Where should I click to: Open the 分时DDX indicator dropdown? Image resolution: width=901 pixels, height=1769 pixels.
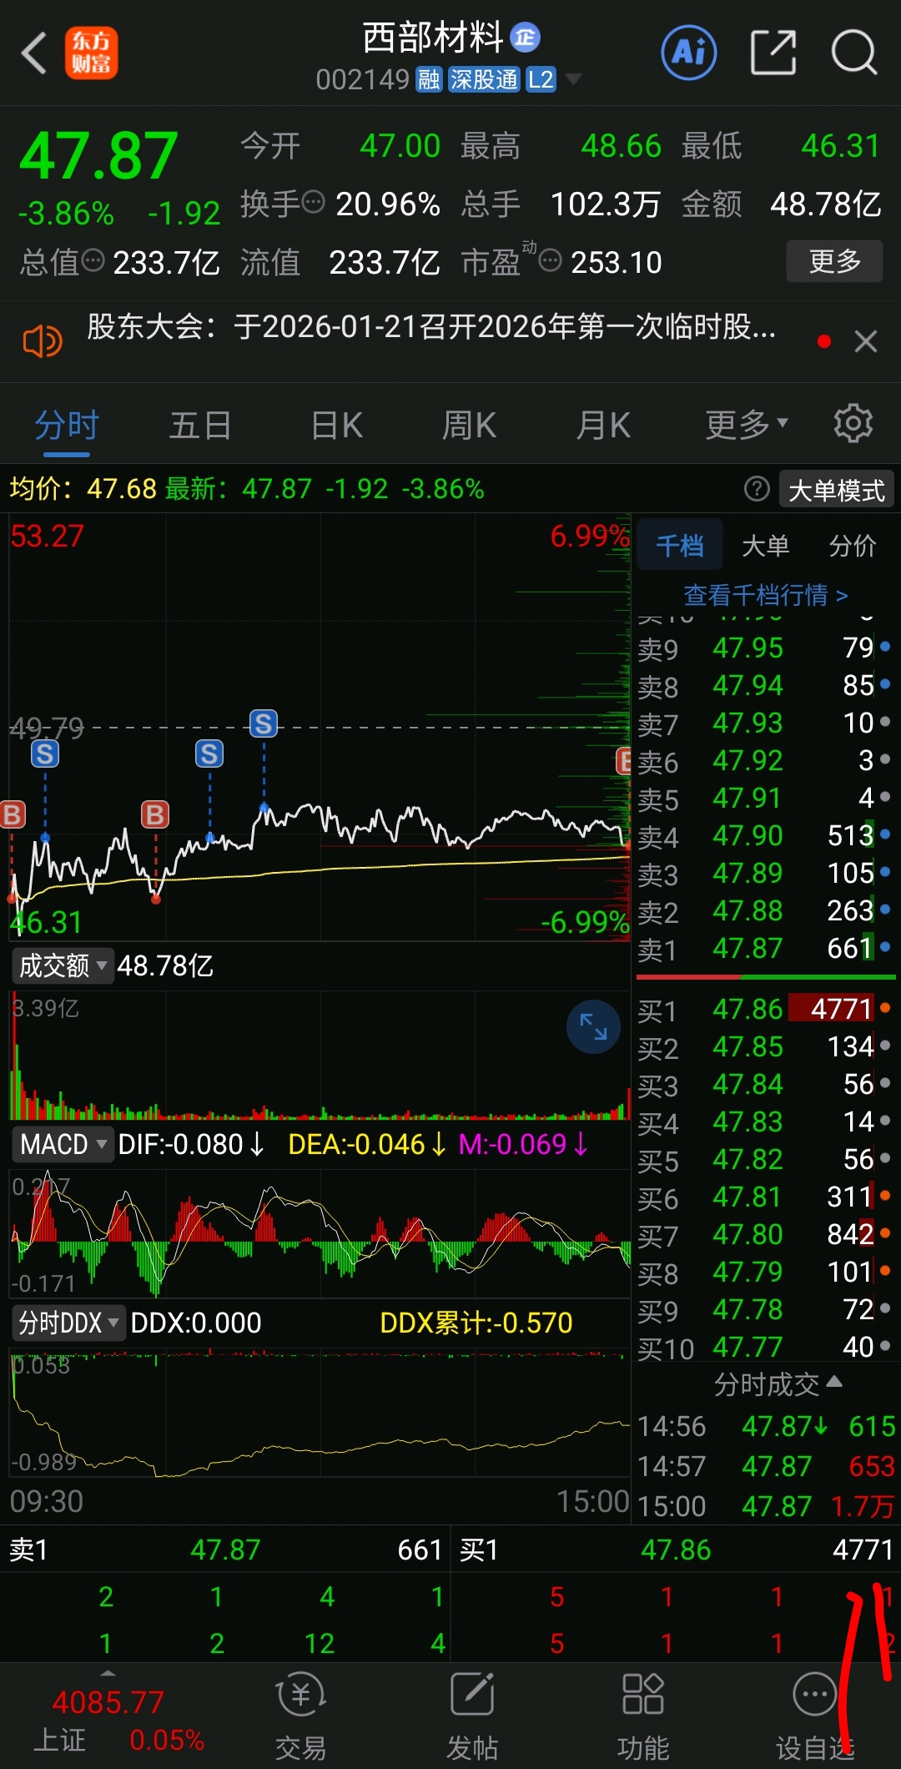pyautogui.click(x=68, y=1323)
